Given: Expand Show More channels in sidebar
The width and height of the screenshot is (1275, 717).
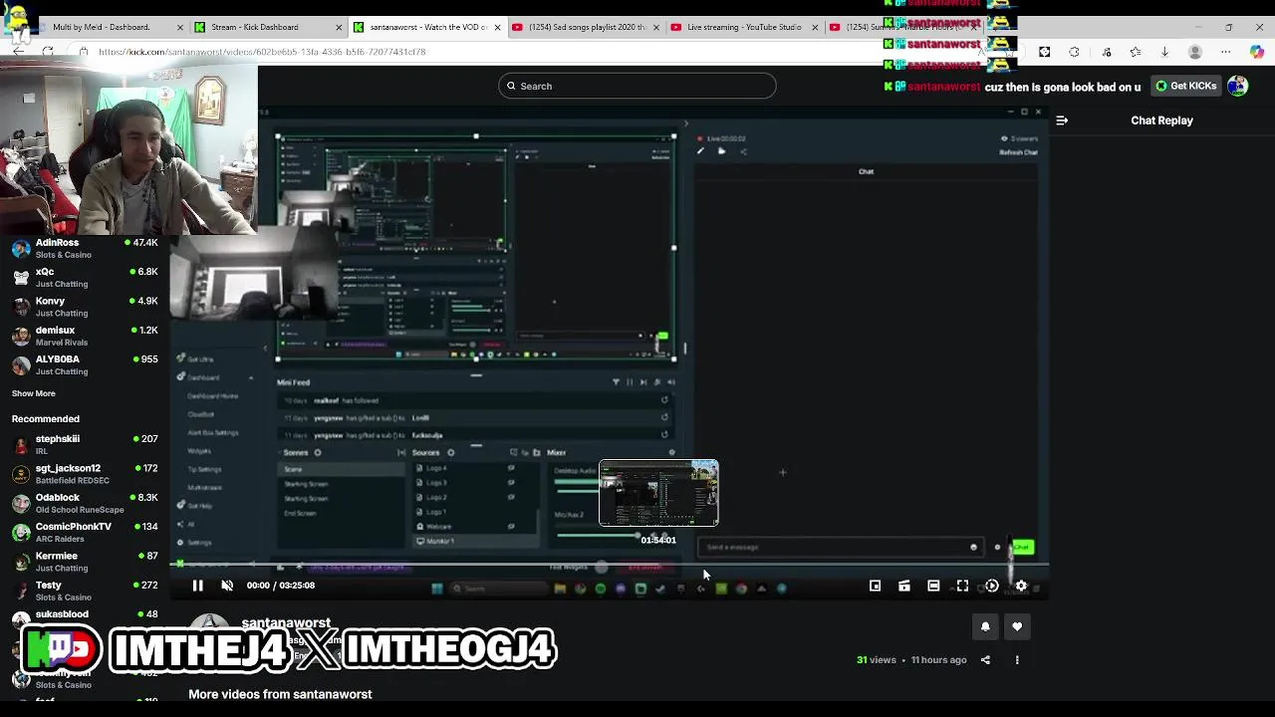Looking at the screenshot, I should click(x=34, y=393).
